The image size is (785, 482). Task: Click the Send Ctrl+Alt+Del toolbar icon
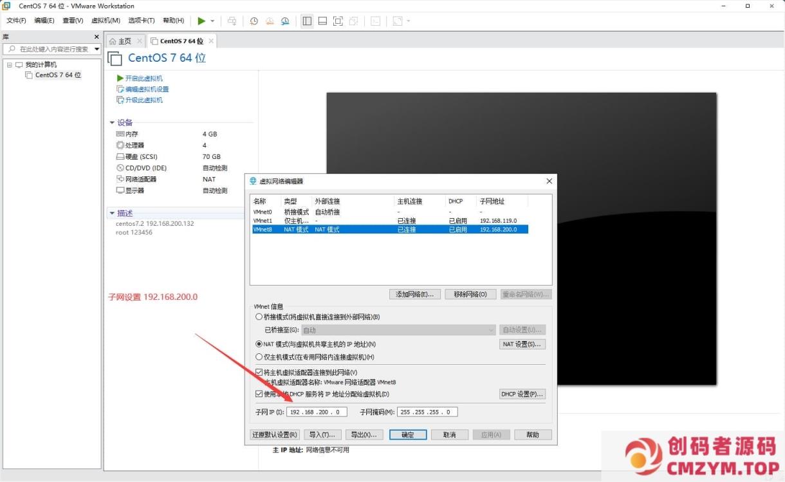(x=232, y=21)
